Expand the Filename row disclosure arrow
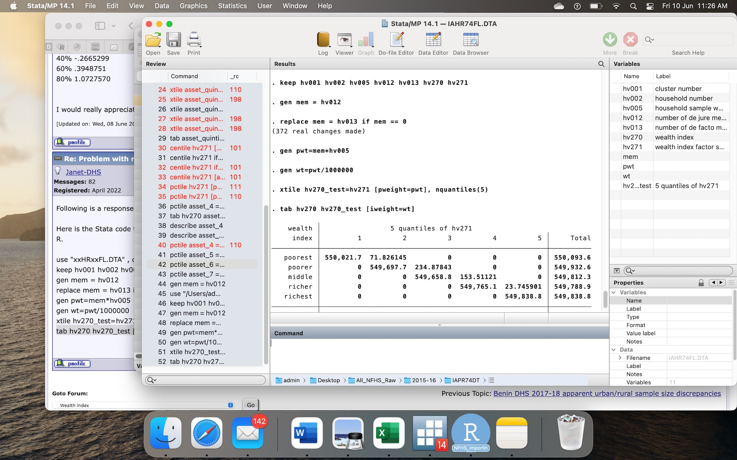This screenshot has width=737, height=460. tap(620, 358)
